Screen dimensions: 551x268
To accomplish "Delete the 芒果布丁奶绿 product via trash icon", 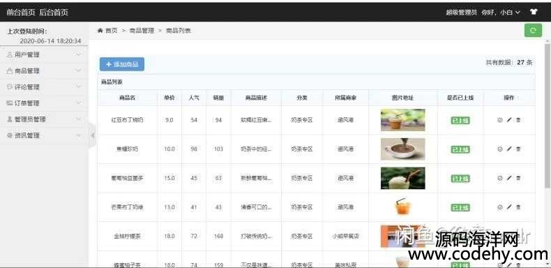I will coord(518,207).
